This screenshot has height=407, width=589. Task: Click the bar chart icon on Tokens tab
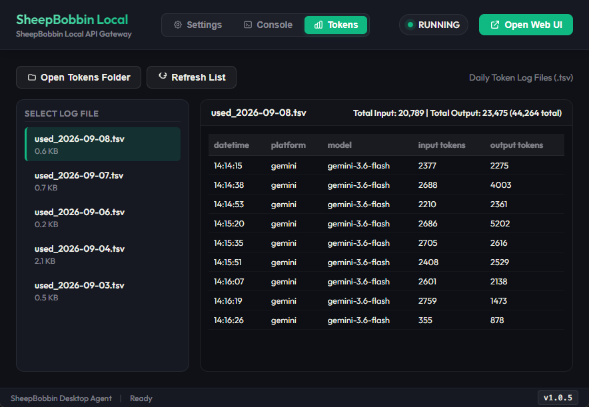click(318, 25)
